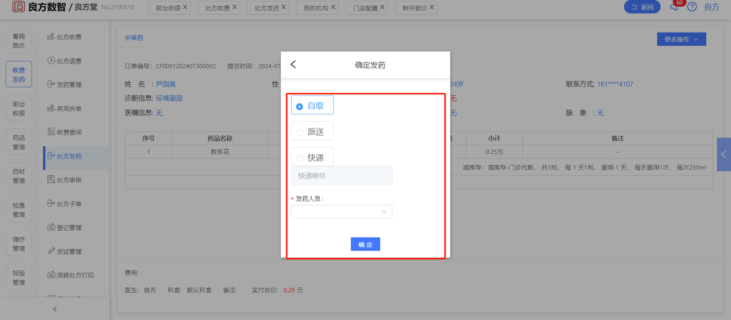Click the 备注 column header

click(617, 138)
